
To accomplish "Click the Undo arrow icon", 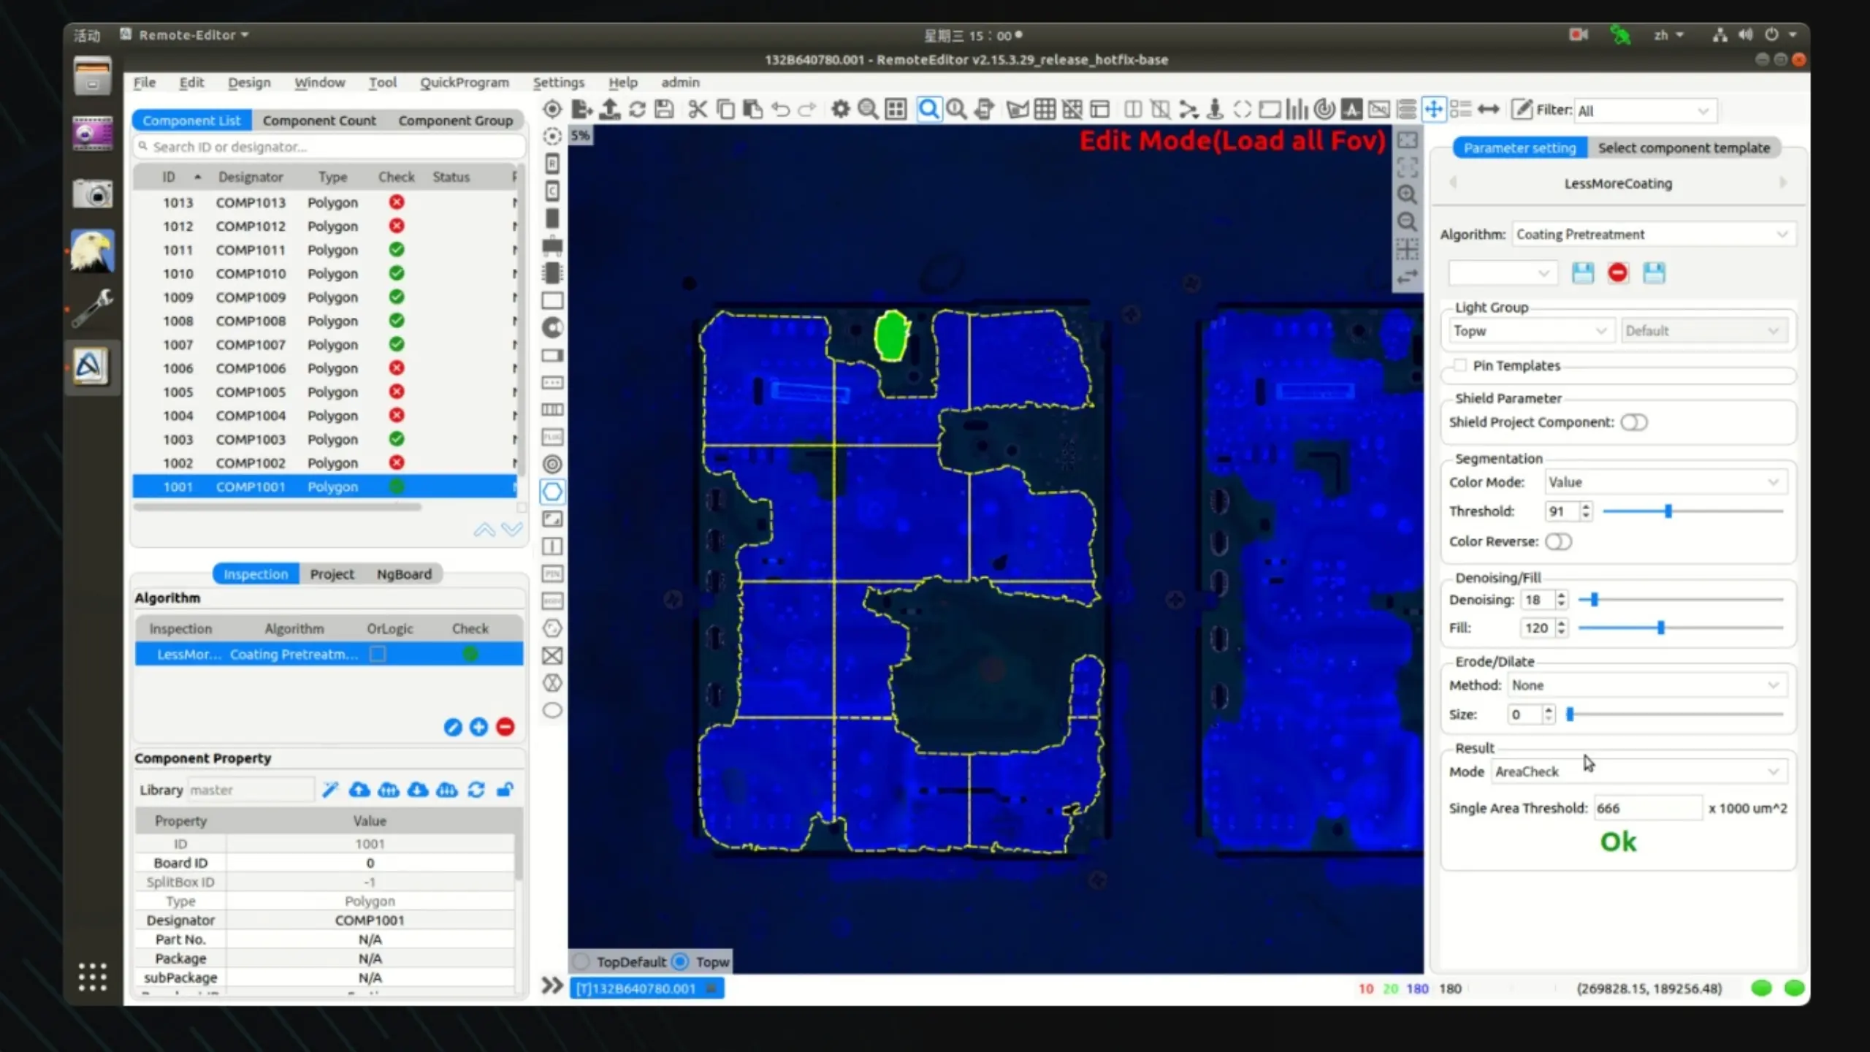I will [x=781, y=110].
